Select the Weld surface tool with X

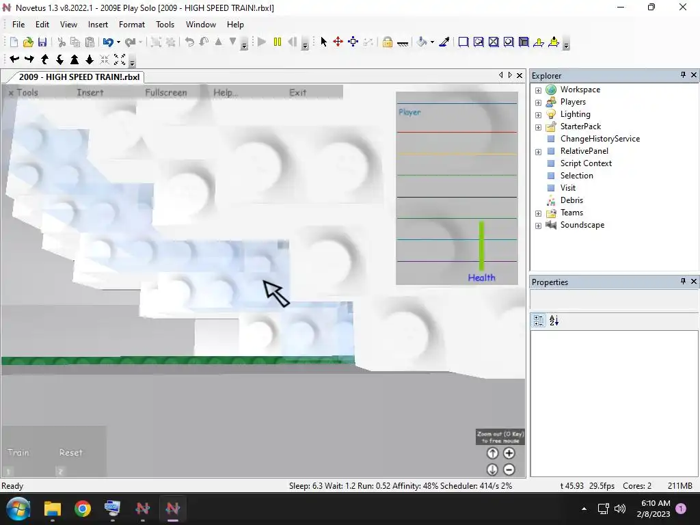click(494, 42)
